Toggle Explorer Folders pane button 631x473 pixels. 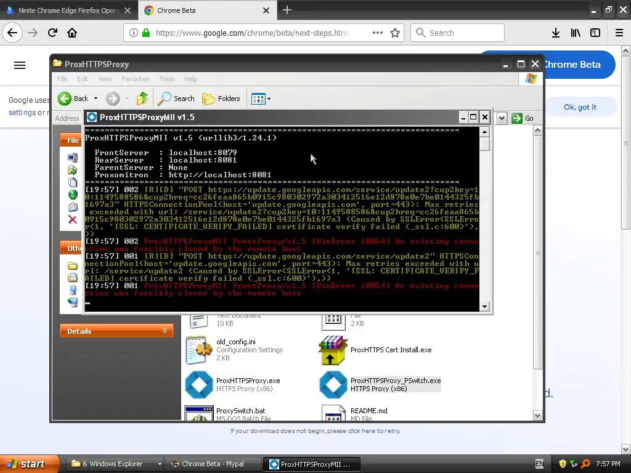[221, 99]
